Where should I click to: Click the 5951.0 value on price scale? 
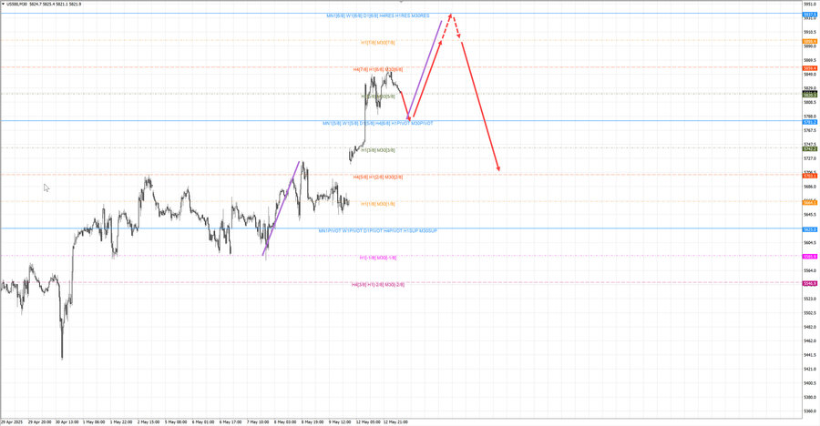[x=810, y=5]
